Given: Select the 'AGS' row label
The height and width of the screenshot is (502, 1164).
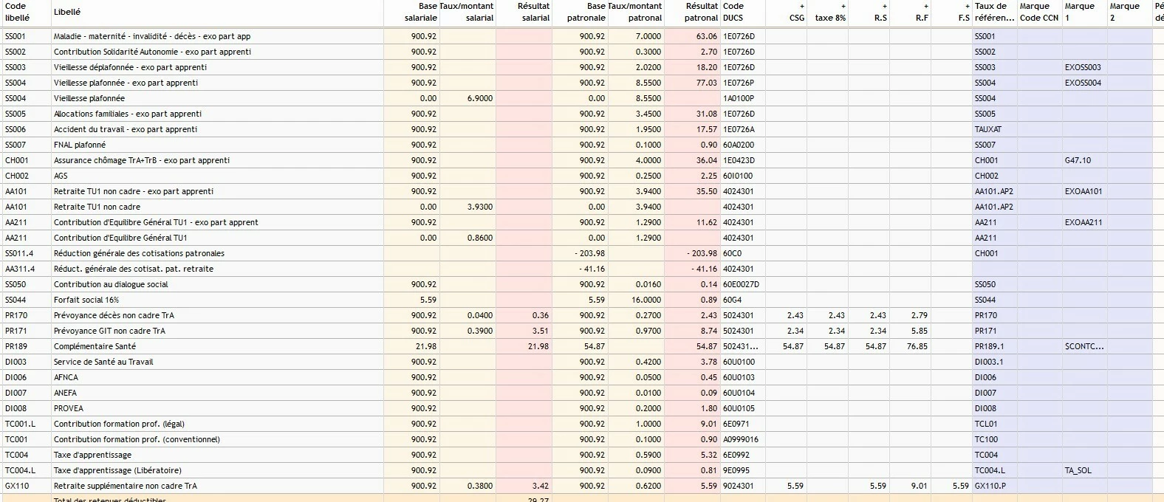Looking at the screenshot, I should click(61, 176).
